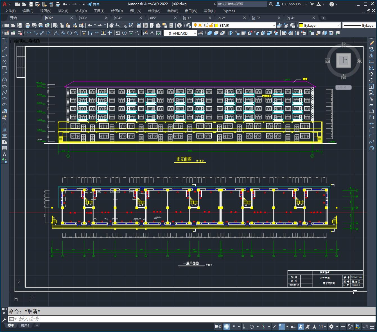Select the Move tool in right toolbar

coord(371,74)
